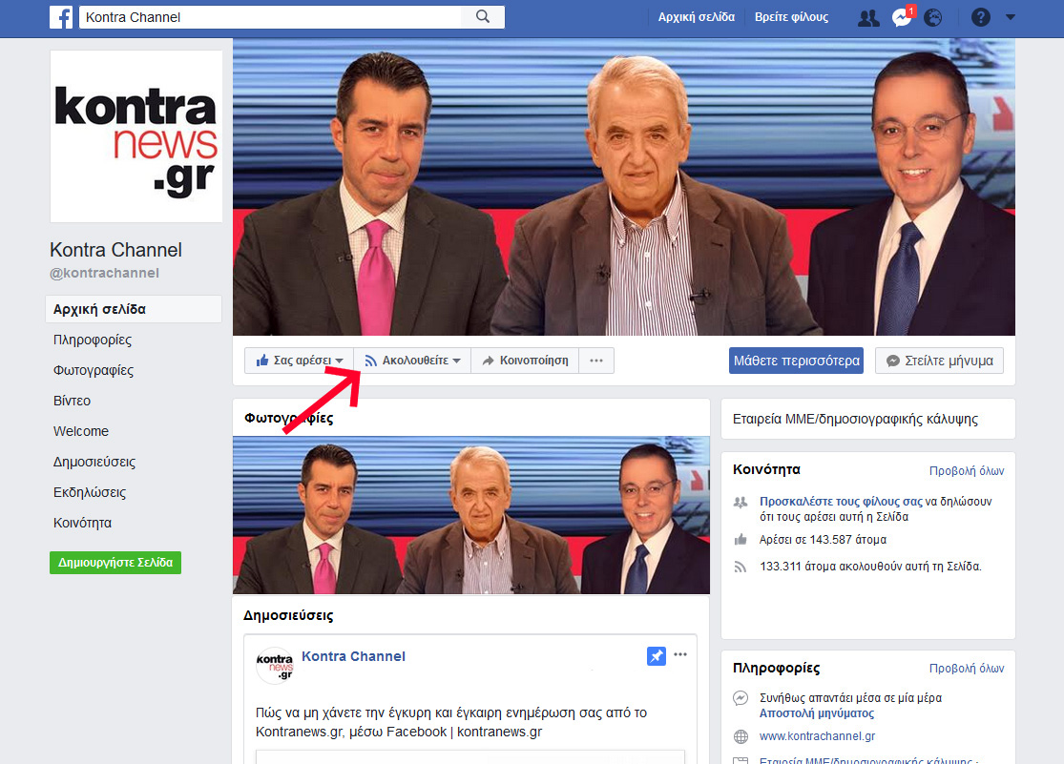Click the Messenger icon beside 'Συνήθως απαντάει'
Viewport: 1064px width, 764px height.
click(741, 698)
